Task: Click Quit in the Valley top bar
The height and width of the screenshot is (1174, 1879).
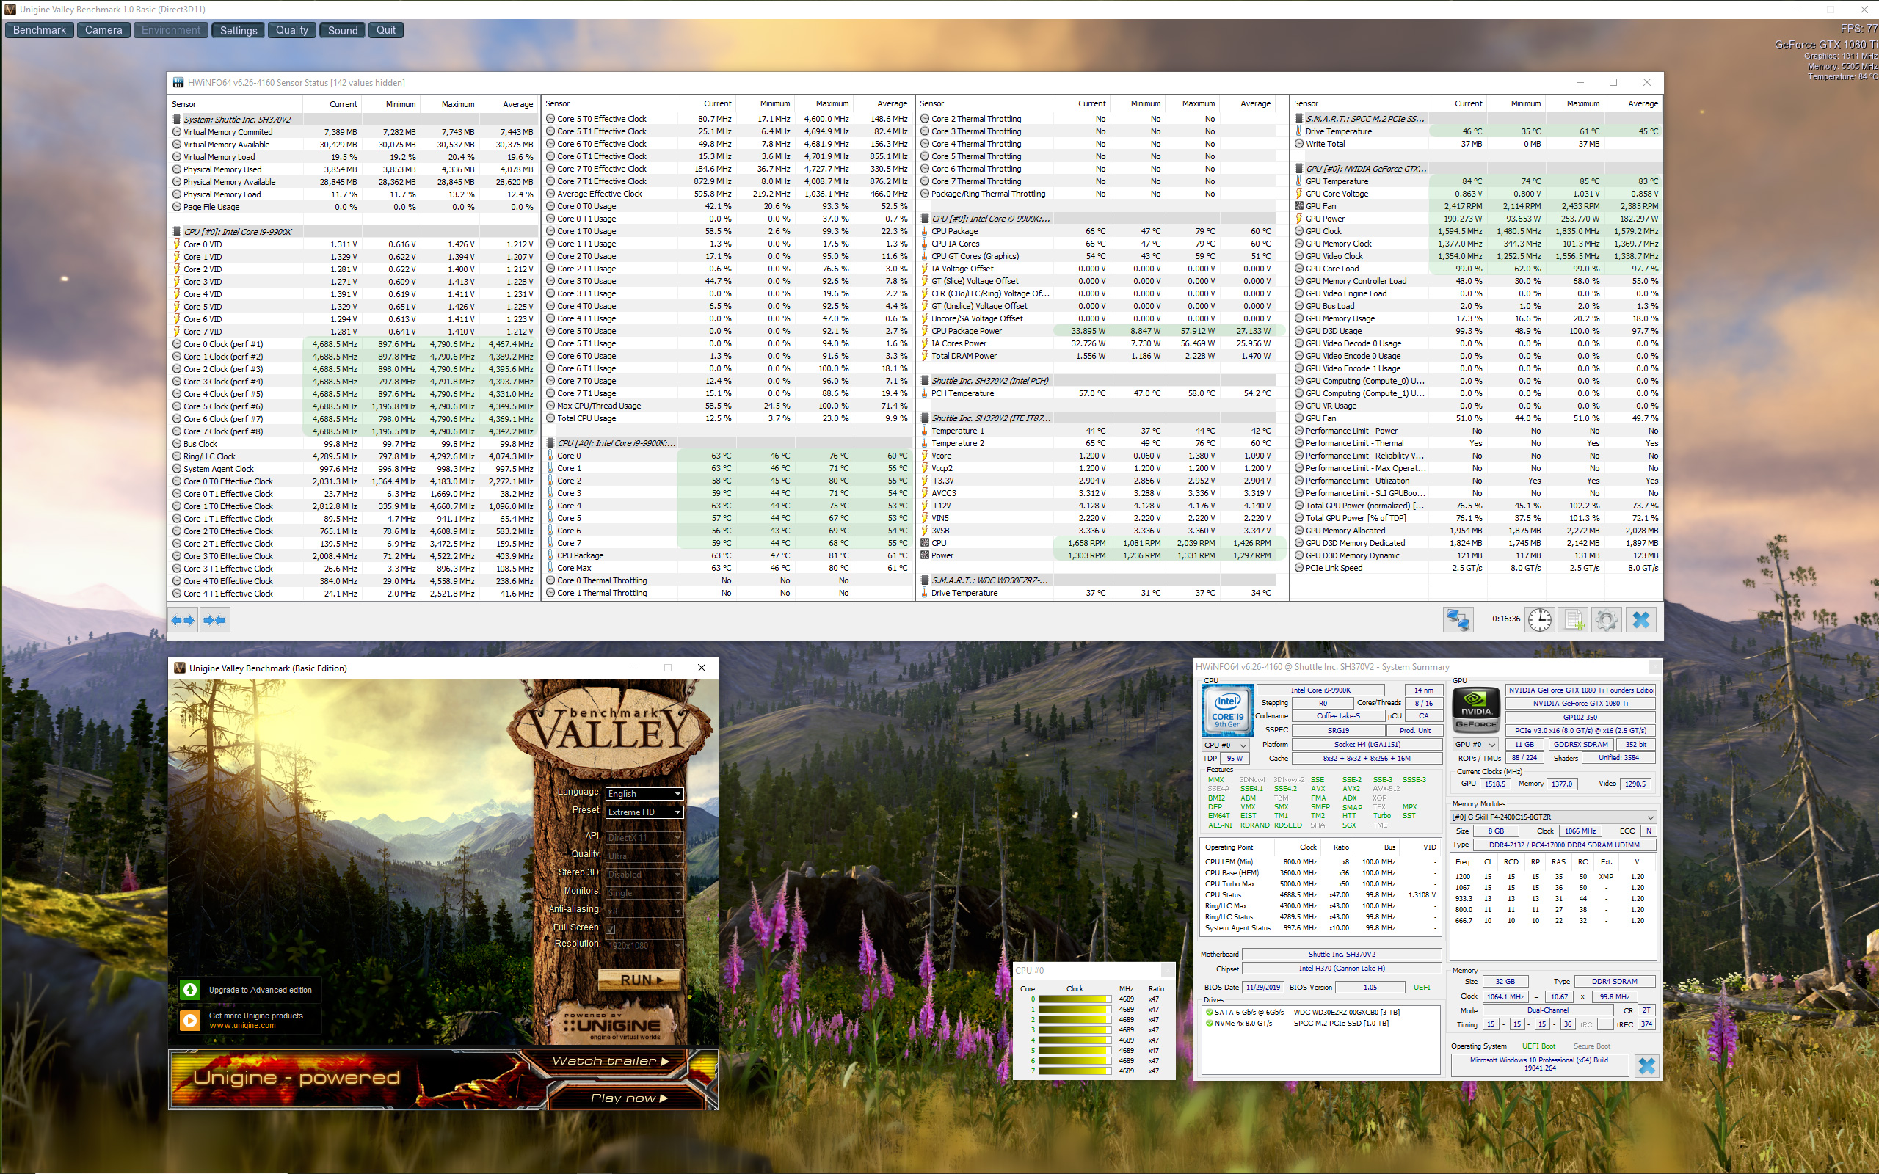Action: coord(386,30)
